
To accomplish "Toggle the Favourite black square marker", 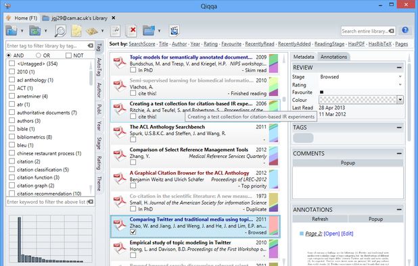I will [x=321, y=92].
